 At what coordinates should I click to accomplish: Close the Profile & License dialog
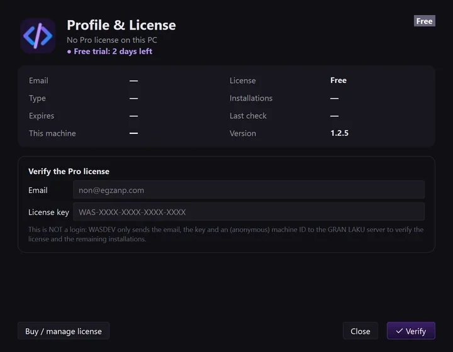[x=361, y=331]
